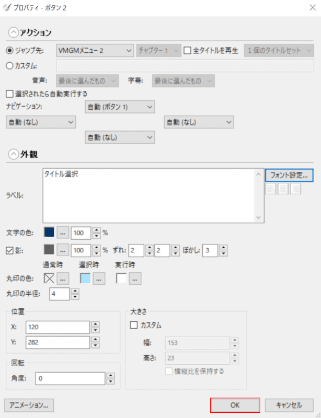Open the VMGMメニュー 2 dropdown
The height and width of the screenshot is (418, 321).
point(95,50)
